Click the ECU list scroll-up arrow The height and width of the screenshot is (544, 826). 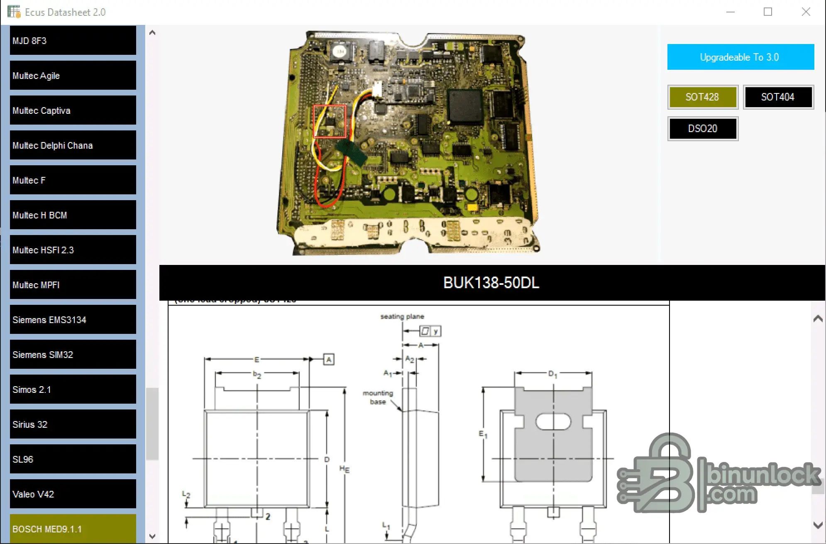point(152,32)
